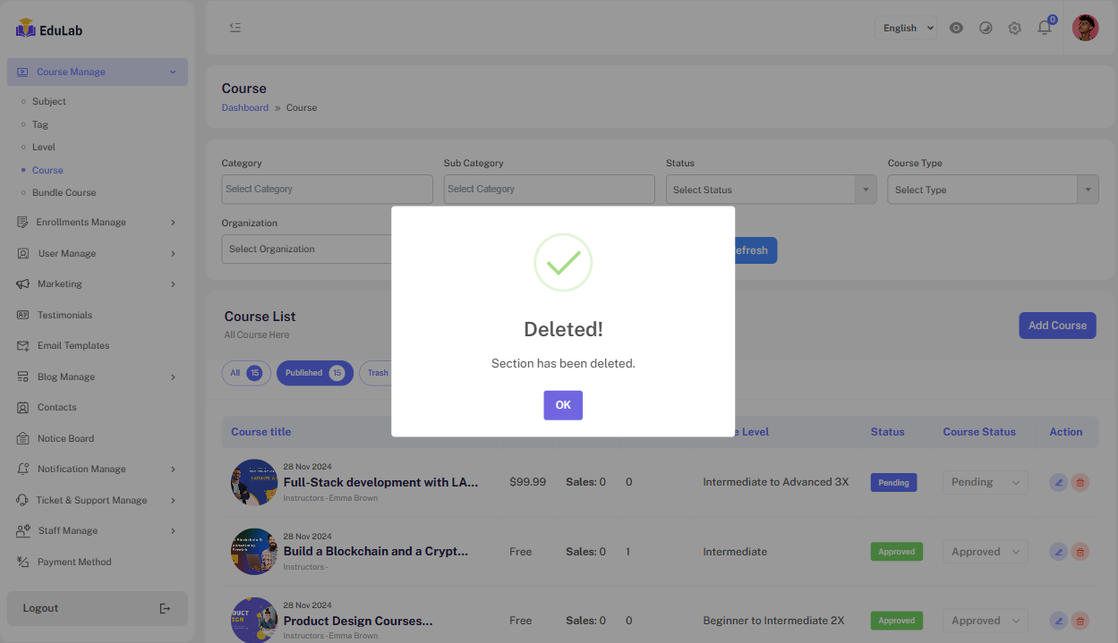
Task: Click the Add Course button
Action: coord(1057,326)
